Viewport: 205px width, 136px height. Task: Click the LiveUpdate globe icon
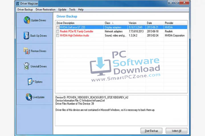(x=29, y=97)
